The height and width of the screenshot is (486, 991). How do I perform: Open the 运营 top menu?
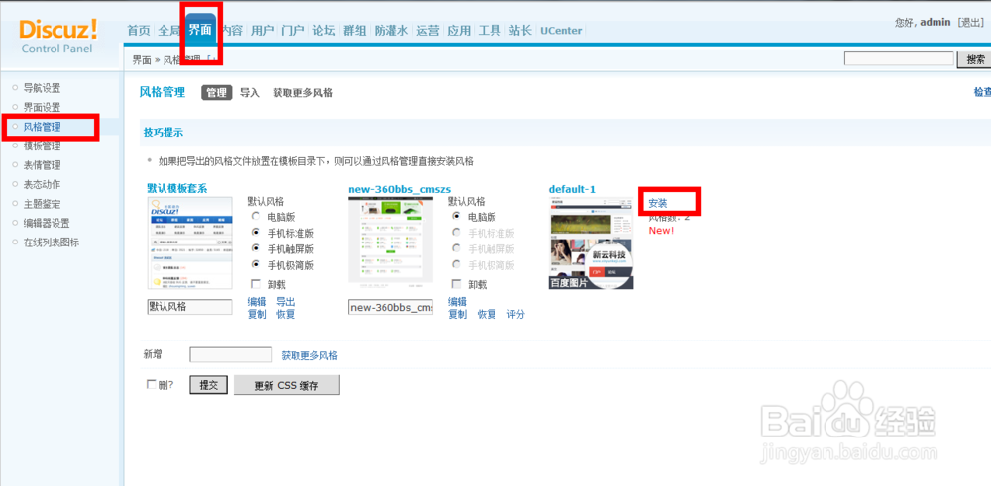point(428,31)
